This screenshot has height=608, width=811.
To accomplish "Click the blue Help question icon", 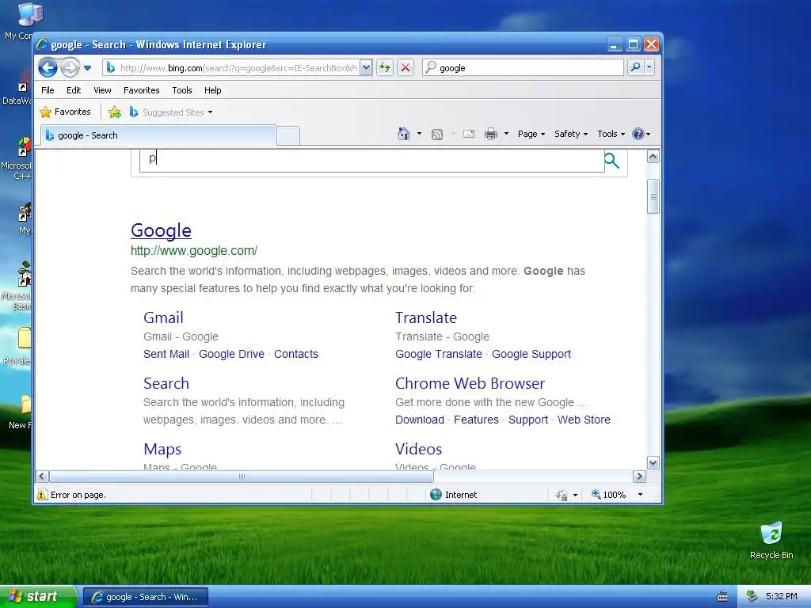I will 638,134.
